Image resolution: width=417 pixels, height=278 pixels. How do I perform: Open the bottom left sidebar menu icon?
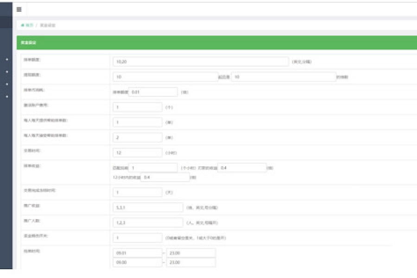pos(7,96)
